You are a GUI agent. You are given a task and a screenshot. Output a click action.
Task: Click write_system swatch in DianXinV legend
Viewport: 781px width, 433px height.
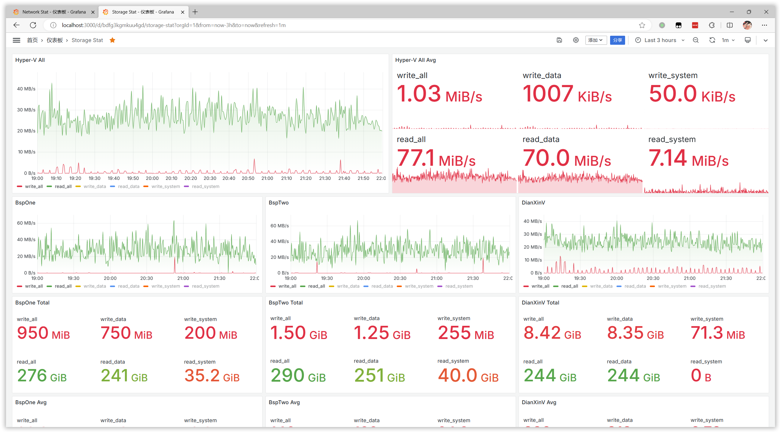[652, 286]
